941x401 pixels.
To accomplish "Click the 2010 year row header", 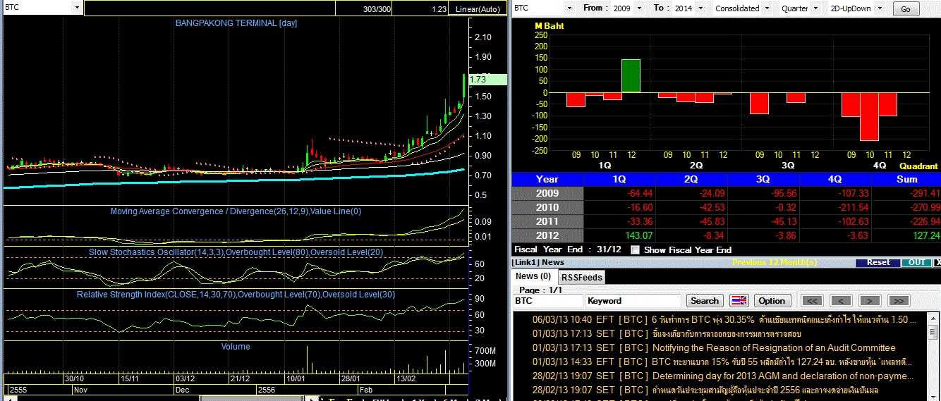I will click(x=547, y=207).
